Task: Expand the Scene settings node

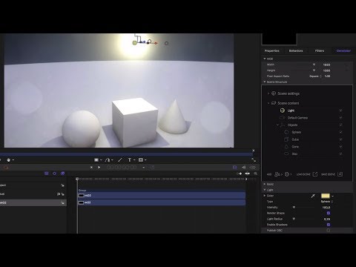Action: (x=268, y=93)
